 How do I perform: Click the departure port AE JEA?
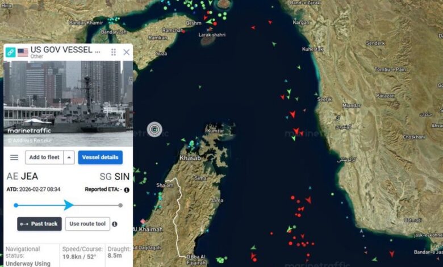pos(22,177)
